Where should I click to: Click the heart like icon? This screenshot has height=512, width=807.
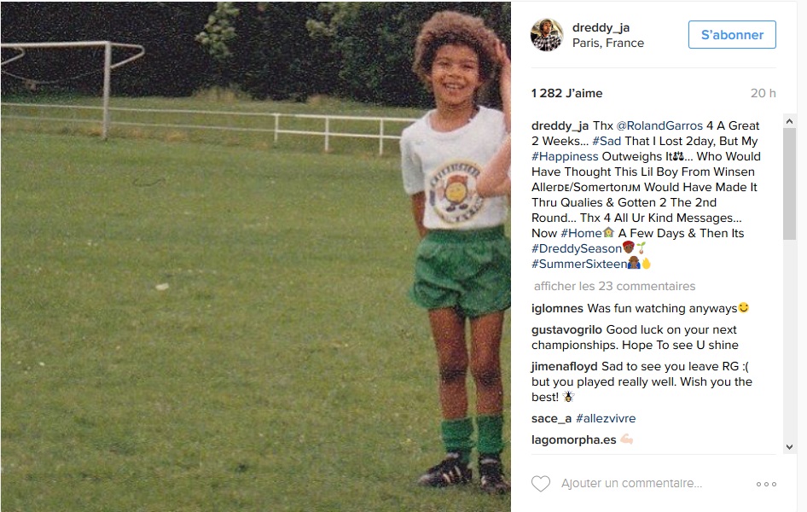click(x=540, y=484)
